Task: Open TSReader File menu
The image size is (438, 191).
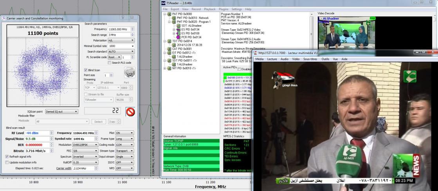Action: click(x=165, y=9)
